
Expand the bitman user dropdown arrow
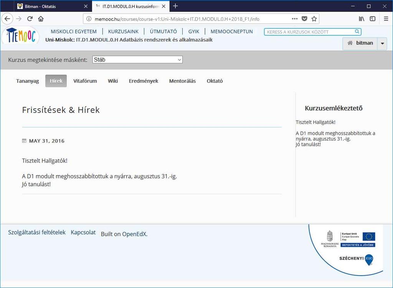383,44
